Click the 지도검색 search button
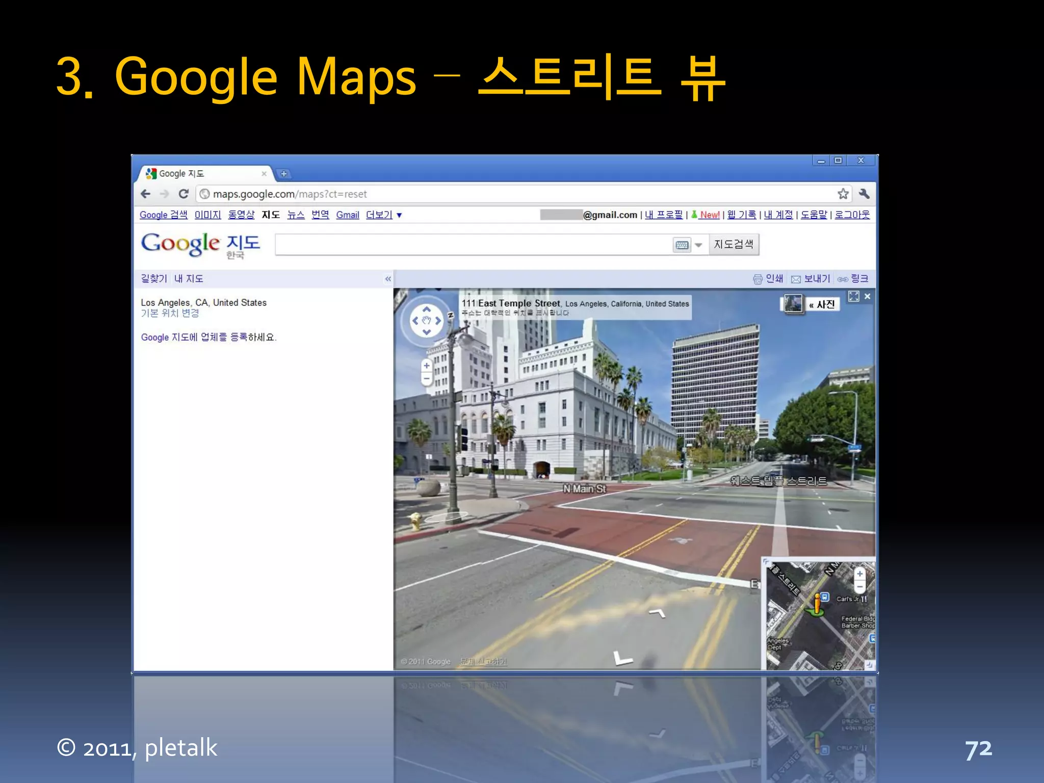The height and width of the screenshot is (783, 1044). point(734,245)
